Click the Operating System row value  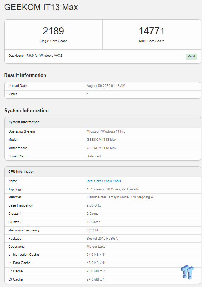point(106,131)
